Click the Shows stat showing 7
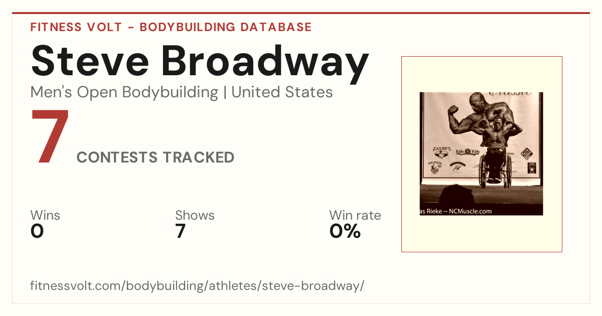This screenshot has height=316, width=602. pyautogui.click(x=195, y=224)
